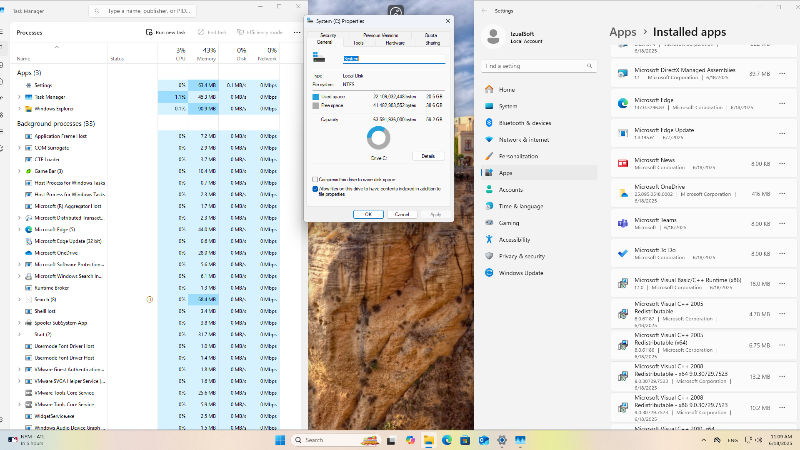Select the Settings gear icon process row
Screen dimensions: 800x450
coord(29,85)
